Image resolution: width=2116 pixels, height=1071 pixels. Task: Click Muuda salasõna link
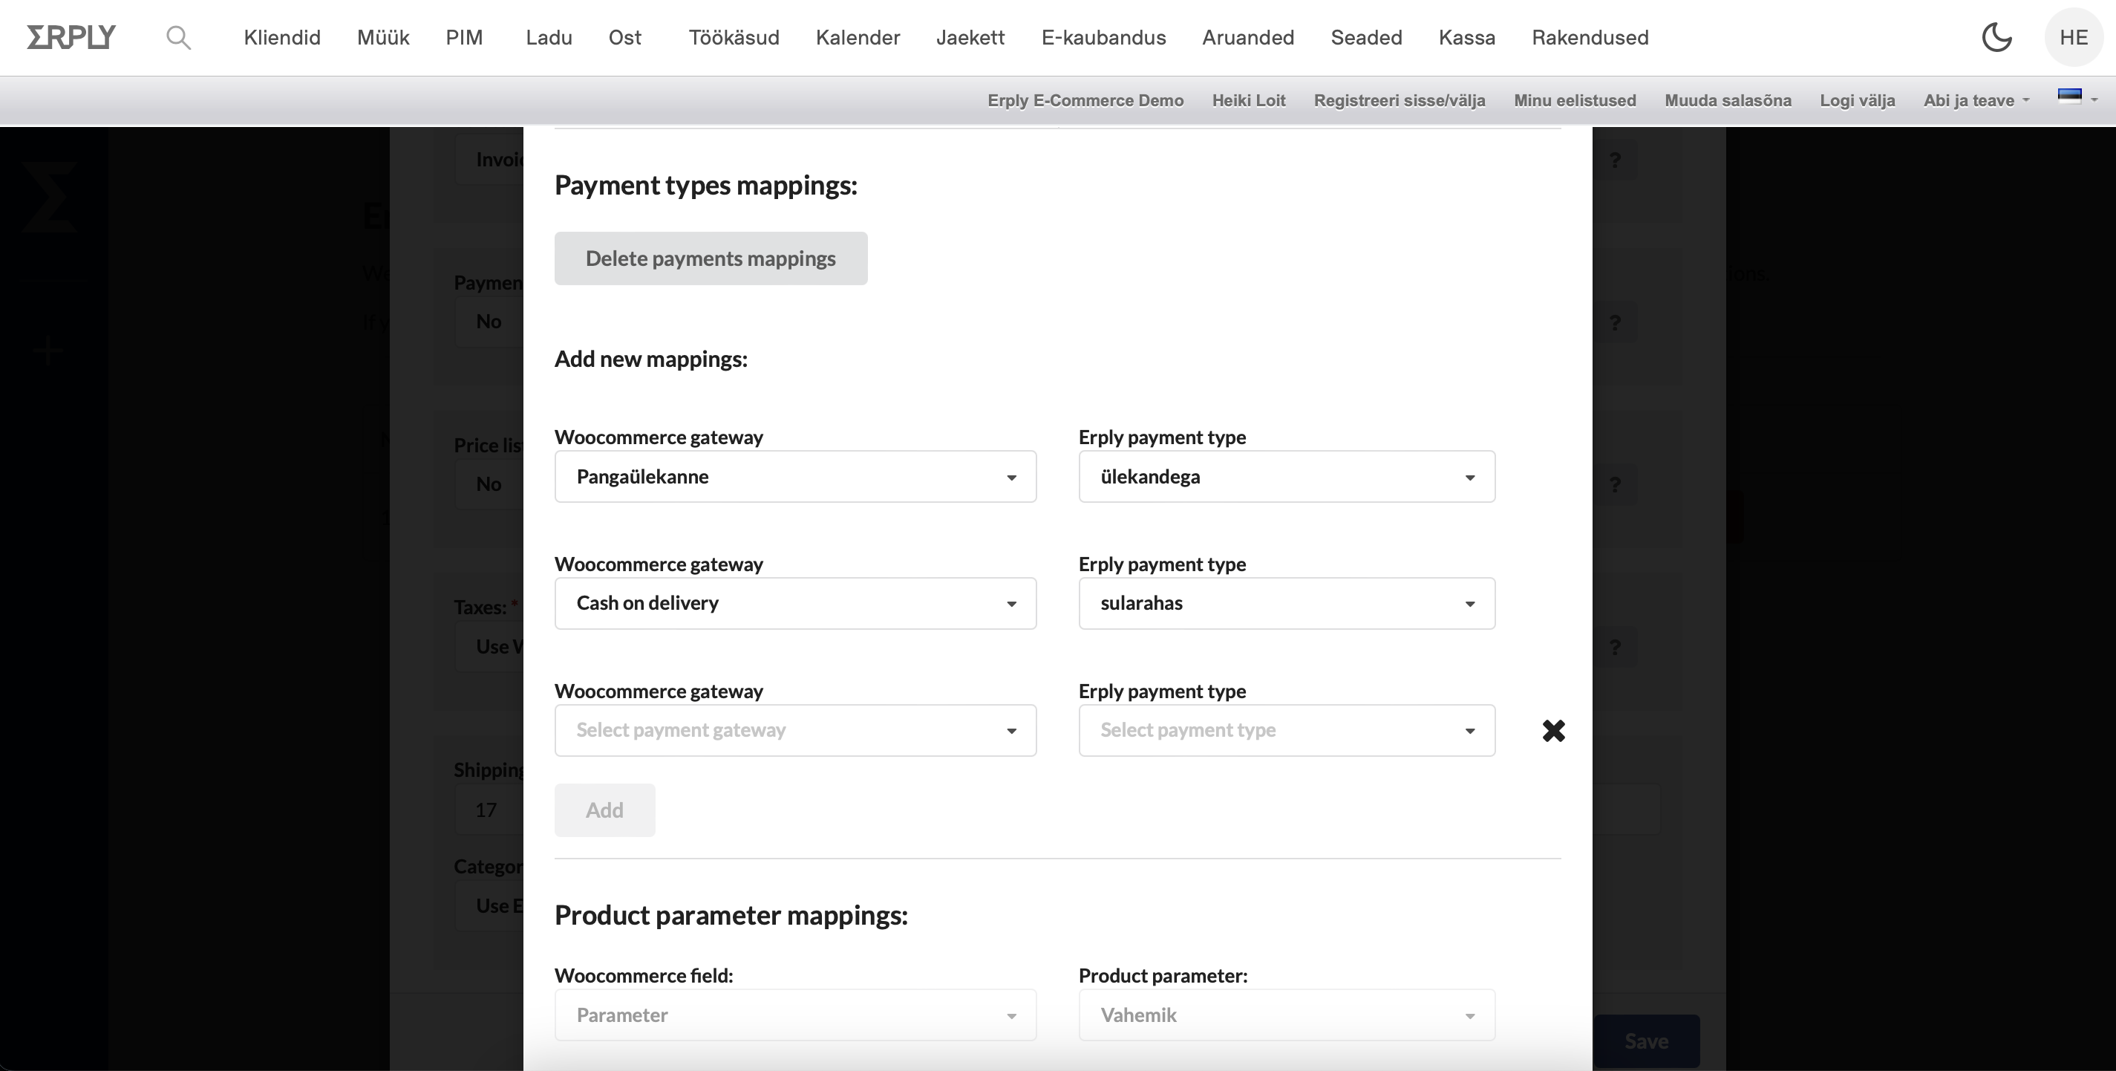[x=1728, y=100]
